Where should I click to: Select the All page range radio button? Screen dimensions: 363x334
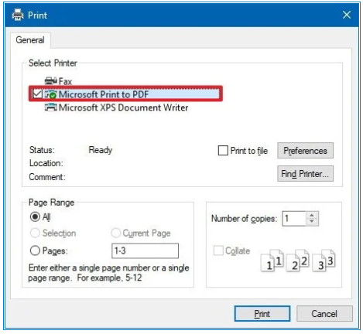[x=35, y=216]
